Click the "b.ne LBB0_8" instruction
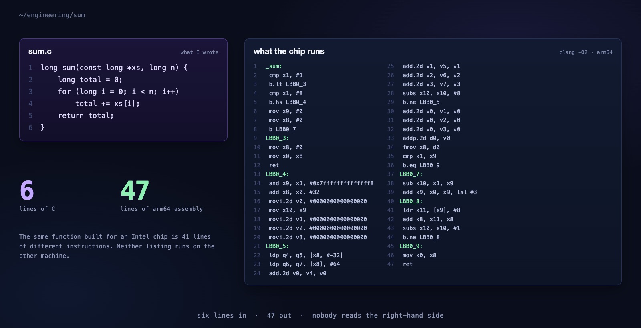This screenshot has height=328, width=641. click(x=421, y=237)
